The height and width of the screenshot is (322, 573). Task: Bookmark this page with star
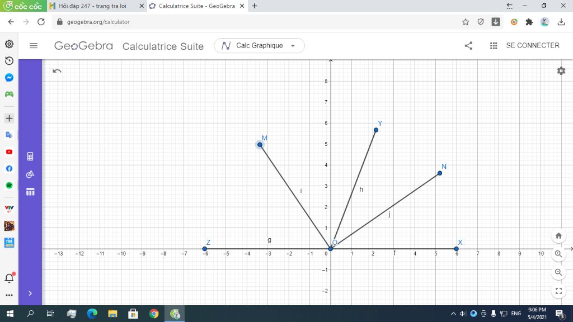point(465,22)
